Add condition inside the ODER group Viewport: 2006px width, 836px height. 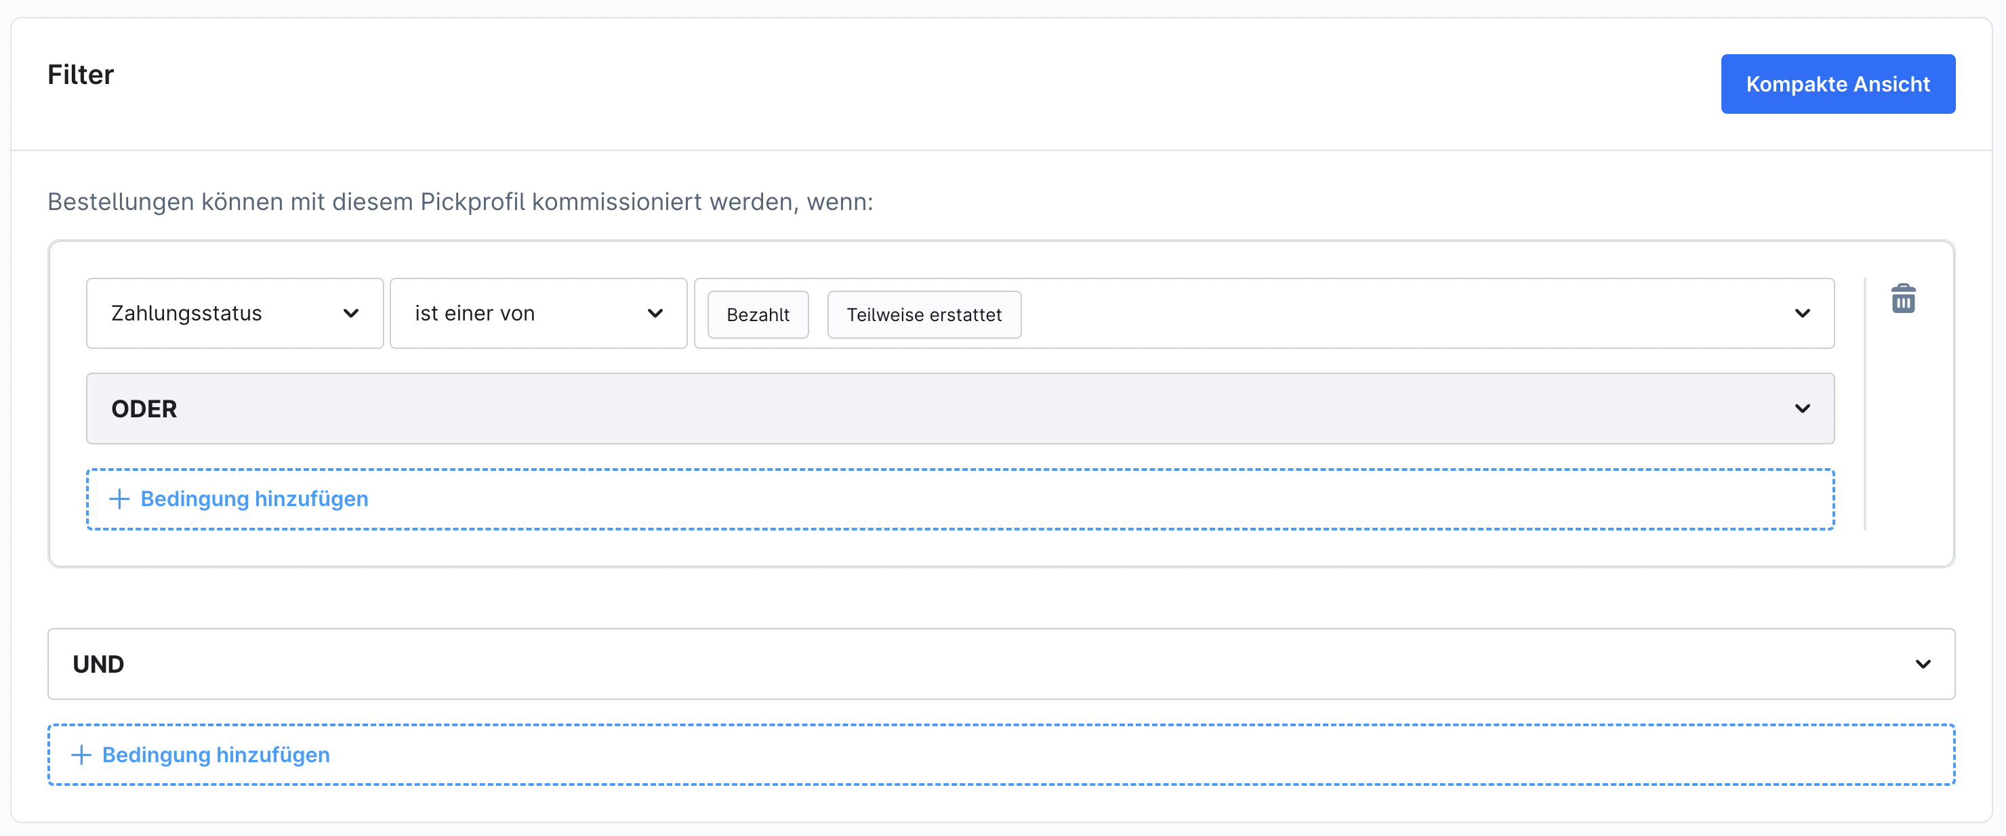pyautogui.click(x=255, y=499)
